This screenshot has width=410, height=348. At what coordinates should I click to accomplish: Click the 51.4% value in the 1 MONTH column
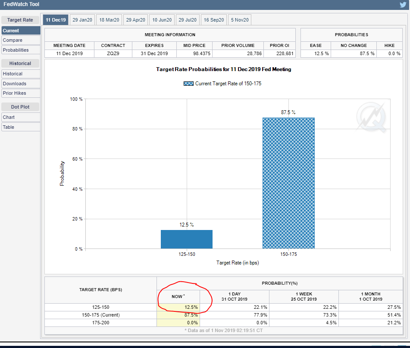pyautogui.click(x=394, y=315)
